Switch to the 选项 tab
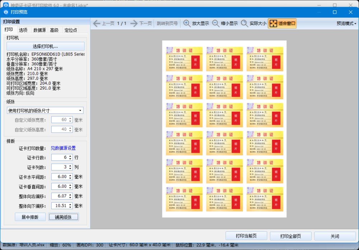 [23, 30]
